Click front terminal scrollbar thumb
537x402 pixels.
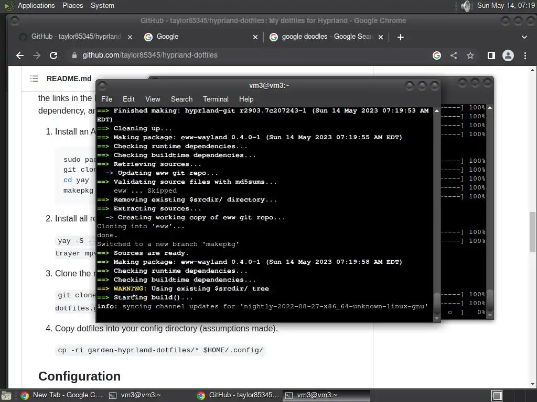pos(437,303)
